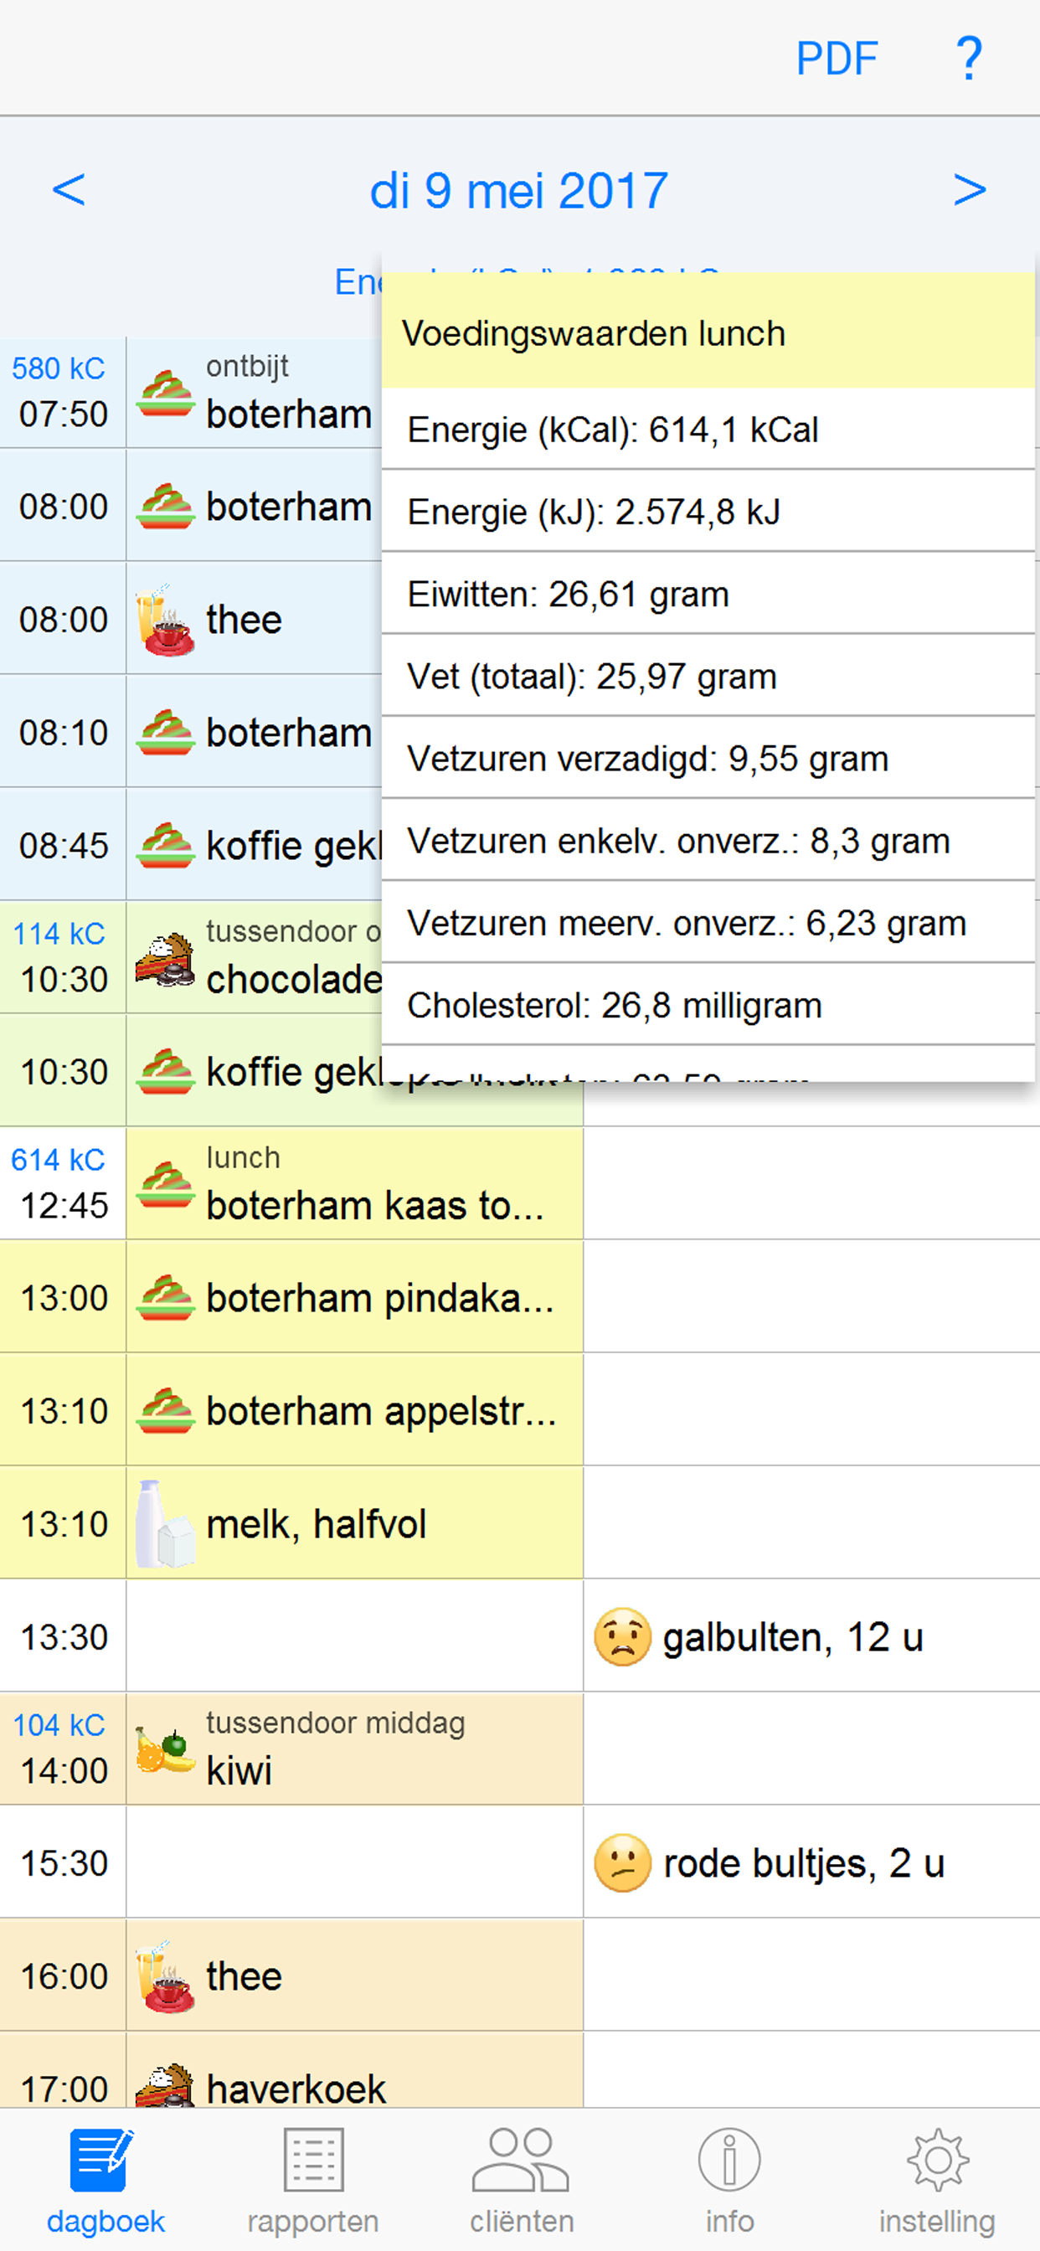This screenshot has width=1040, height=2251.
Task: Tap the worried face next to galbulten
Action: pyautogui.click(x=622, y=1636)
